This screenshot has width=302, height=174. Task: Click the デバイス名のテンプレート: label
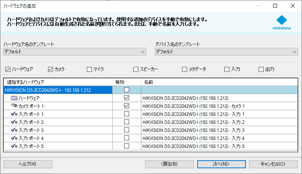(178, 44)
